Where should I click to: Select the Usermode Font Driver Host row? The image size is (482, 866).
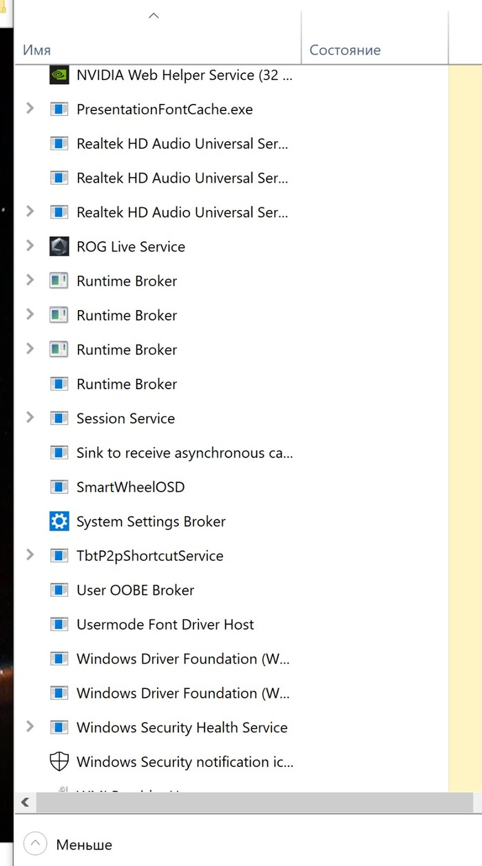click(x=165, y=625)
